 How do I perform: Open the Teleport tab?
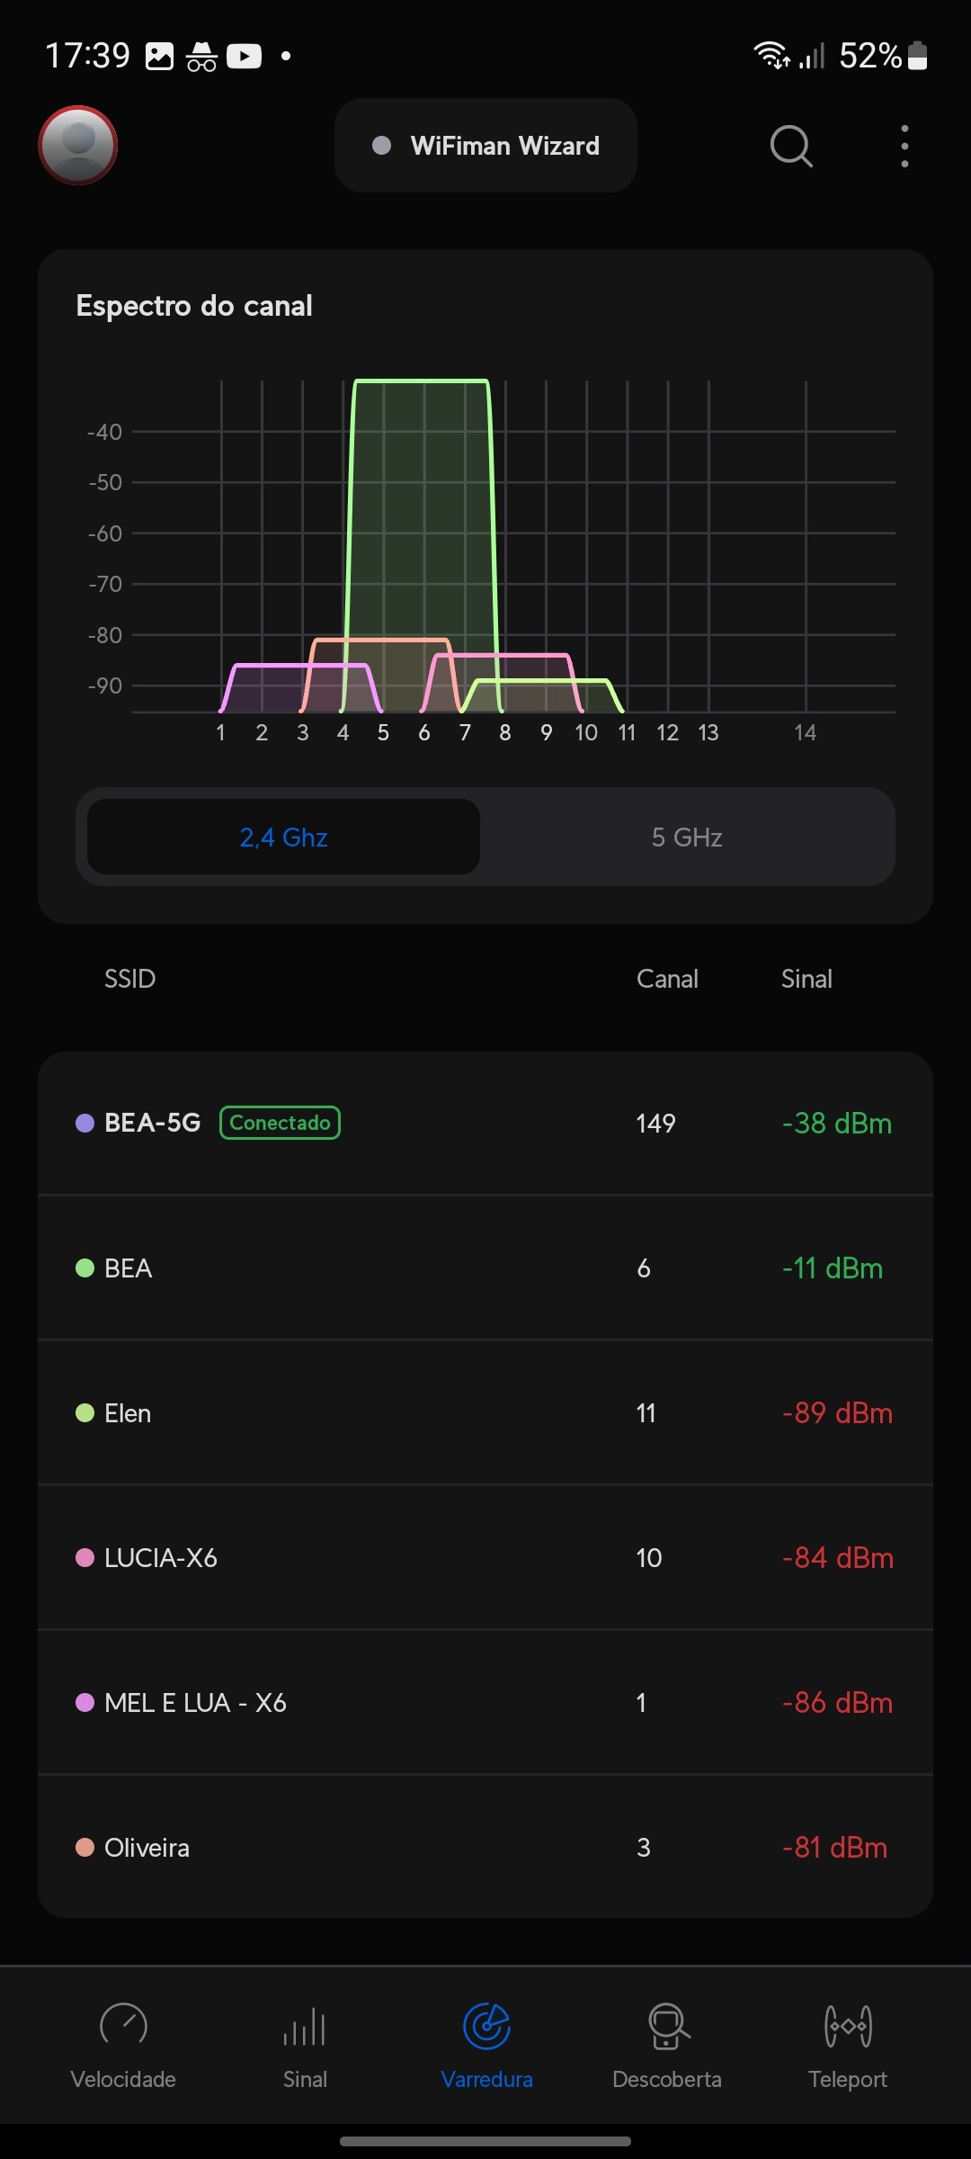pyautogui.click(x=848, y=2044)
